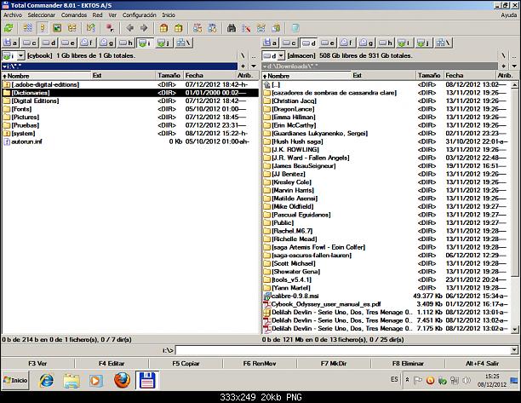521x403 pixels.
Task: Click the red ball toolbar icon
Action: pos(109,28)
